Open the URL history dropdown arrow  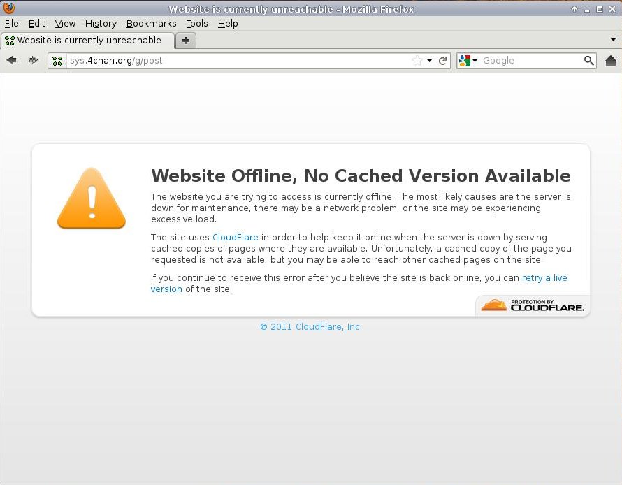click(429, 61)
